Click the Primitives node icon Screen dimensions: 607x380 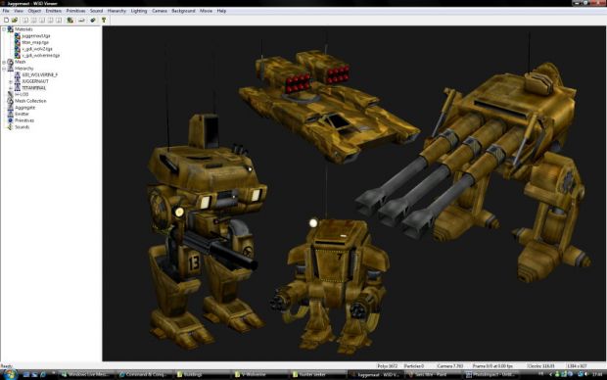[x=11, y=120]
